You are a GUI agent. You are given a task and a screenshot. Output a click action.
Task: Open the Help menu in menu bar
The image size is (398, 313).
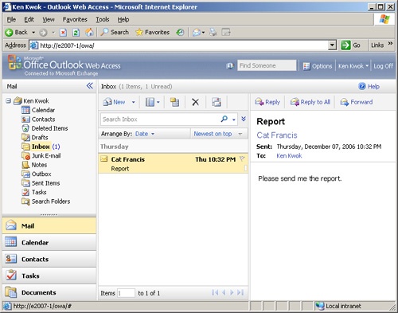tap(123, 19)
